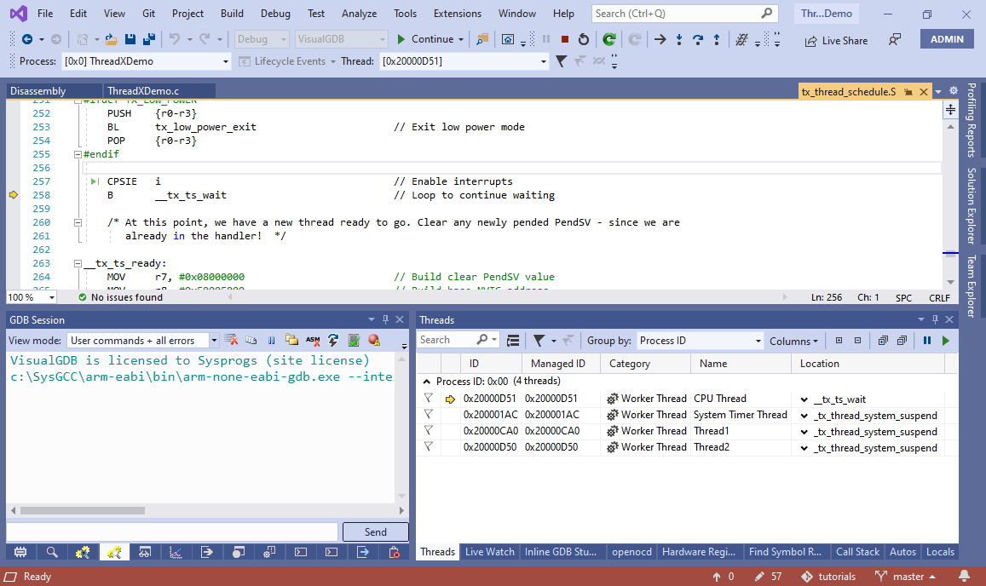Open the Extensions menu
986x586 pixels.
tap(457, 14)
